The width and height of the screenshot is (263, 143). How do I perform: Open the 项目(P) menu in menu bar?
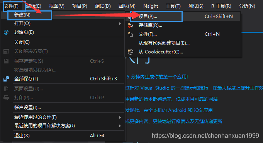tap(80, 6)
